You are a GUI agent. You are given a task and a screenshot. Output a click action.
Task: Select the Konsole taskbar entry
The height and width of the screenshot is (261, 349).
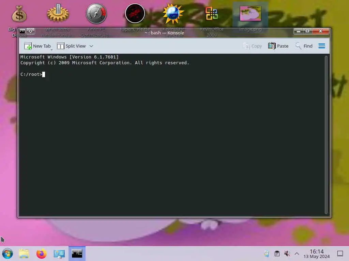click(77, 254)
